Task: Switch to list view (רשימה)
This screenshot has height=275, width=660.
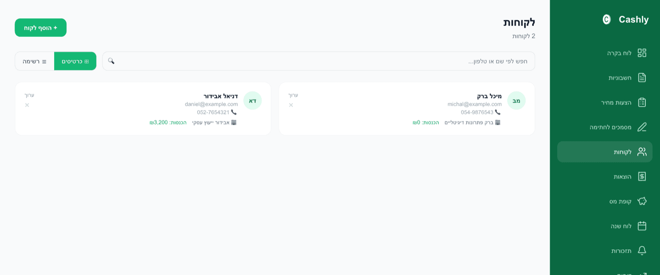Action: coord(34,61)
